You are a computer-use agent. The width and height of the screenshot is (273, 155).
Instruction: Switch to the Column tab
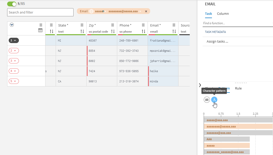coord(223,14)
